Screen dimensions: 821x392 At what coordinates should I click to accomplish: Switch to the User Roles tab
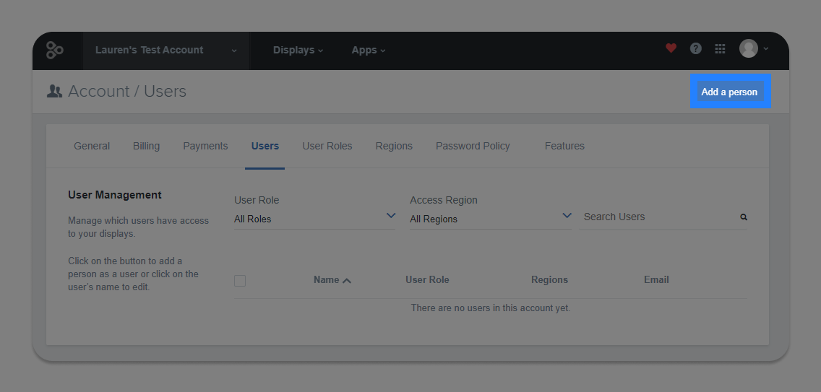pyautogui.click(x=327, y=146)
